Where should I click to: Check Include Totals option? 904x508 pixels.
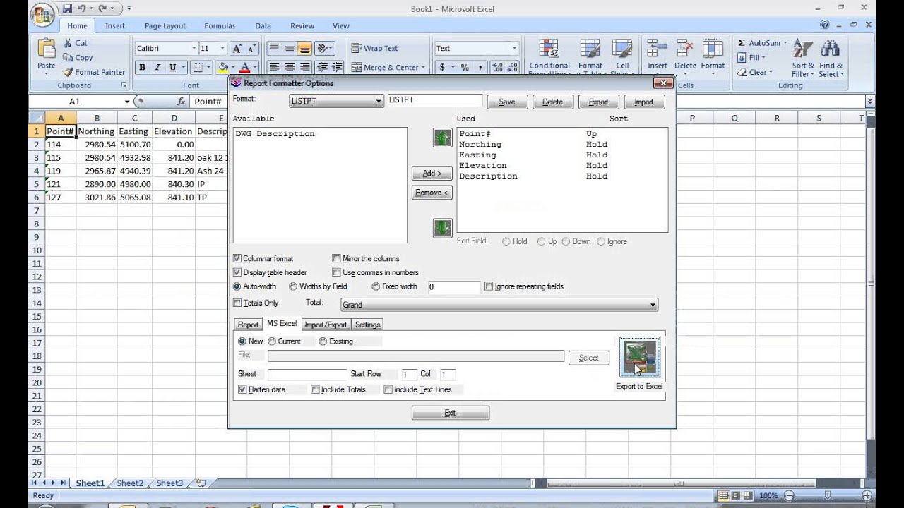pyautogui.click(x=315, y=389)
